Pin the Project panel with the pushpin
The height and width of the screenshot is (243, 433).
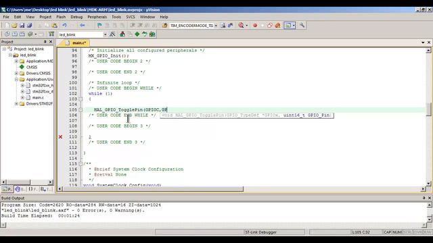45,42
